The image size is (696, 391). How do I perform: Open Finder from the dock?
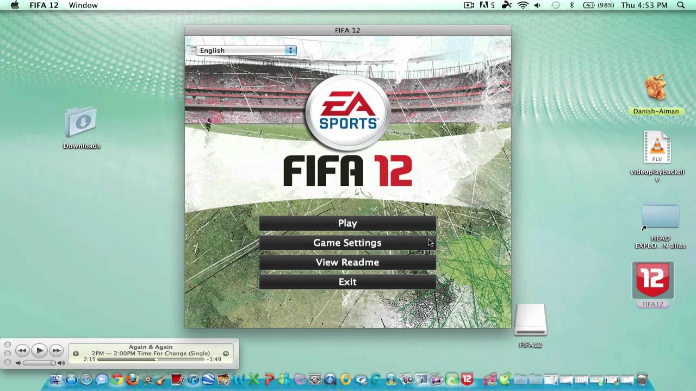tap(55, 379)
